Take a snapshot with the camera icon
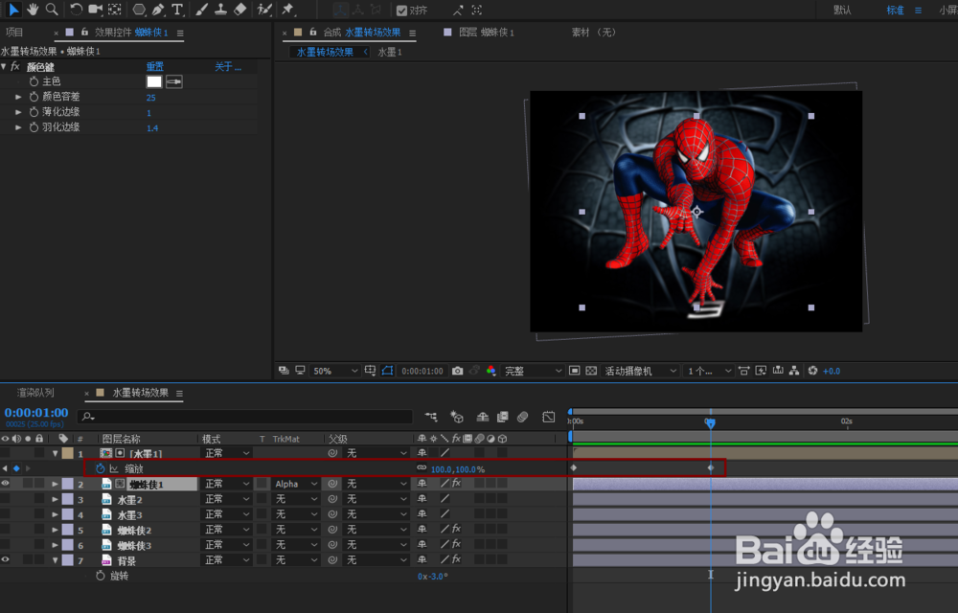The image size is (958, 613). [x=457, y=371]
